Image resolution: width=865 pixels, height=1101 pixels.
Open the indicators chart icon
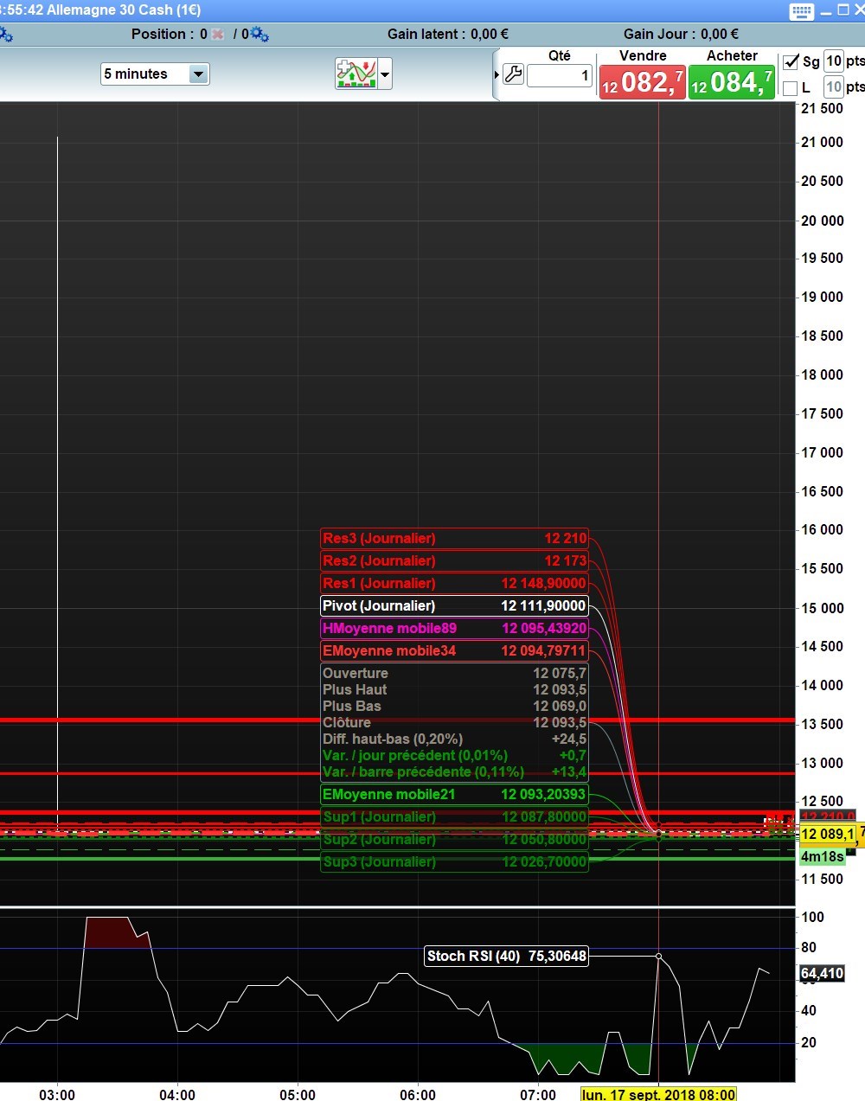coord(356,74)
